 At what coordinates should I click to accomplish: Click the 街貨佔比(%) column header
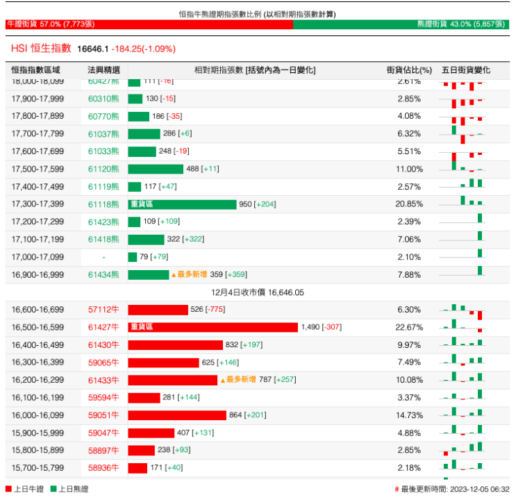point(409,70)
